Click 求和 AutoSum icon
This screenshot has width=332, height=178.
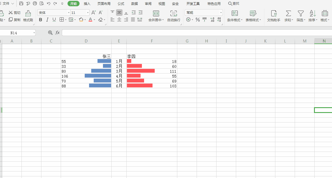(288, 13)
